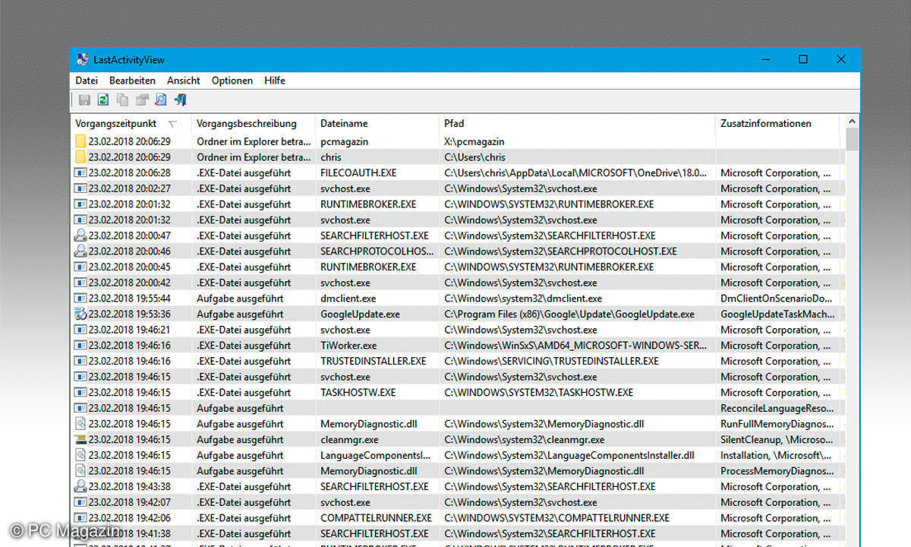
Task: Select the timestamp 23.02.2018 19:46:21
Action: tap(129, 330)
